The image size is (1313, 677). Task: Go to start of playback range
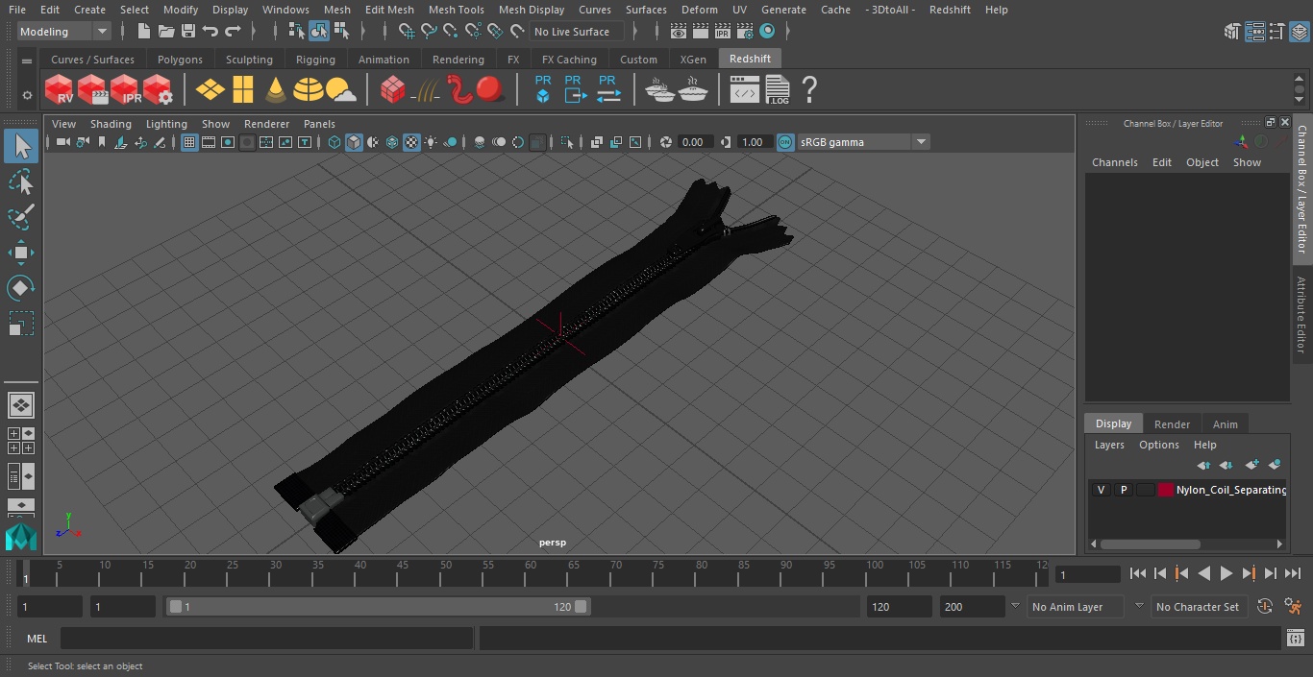pos(1138,573)
